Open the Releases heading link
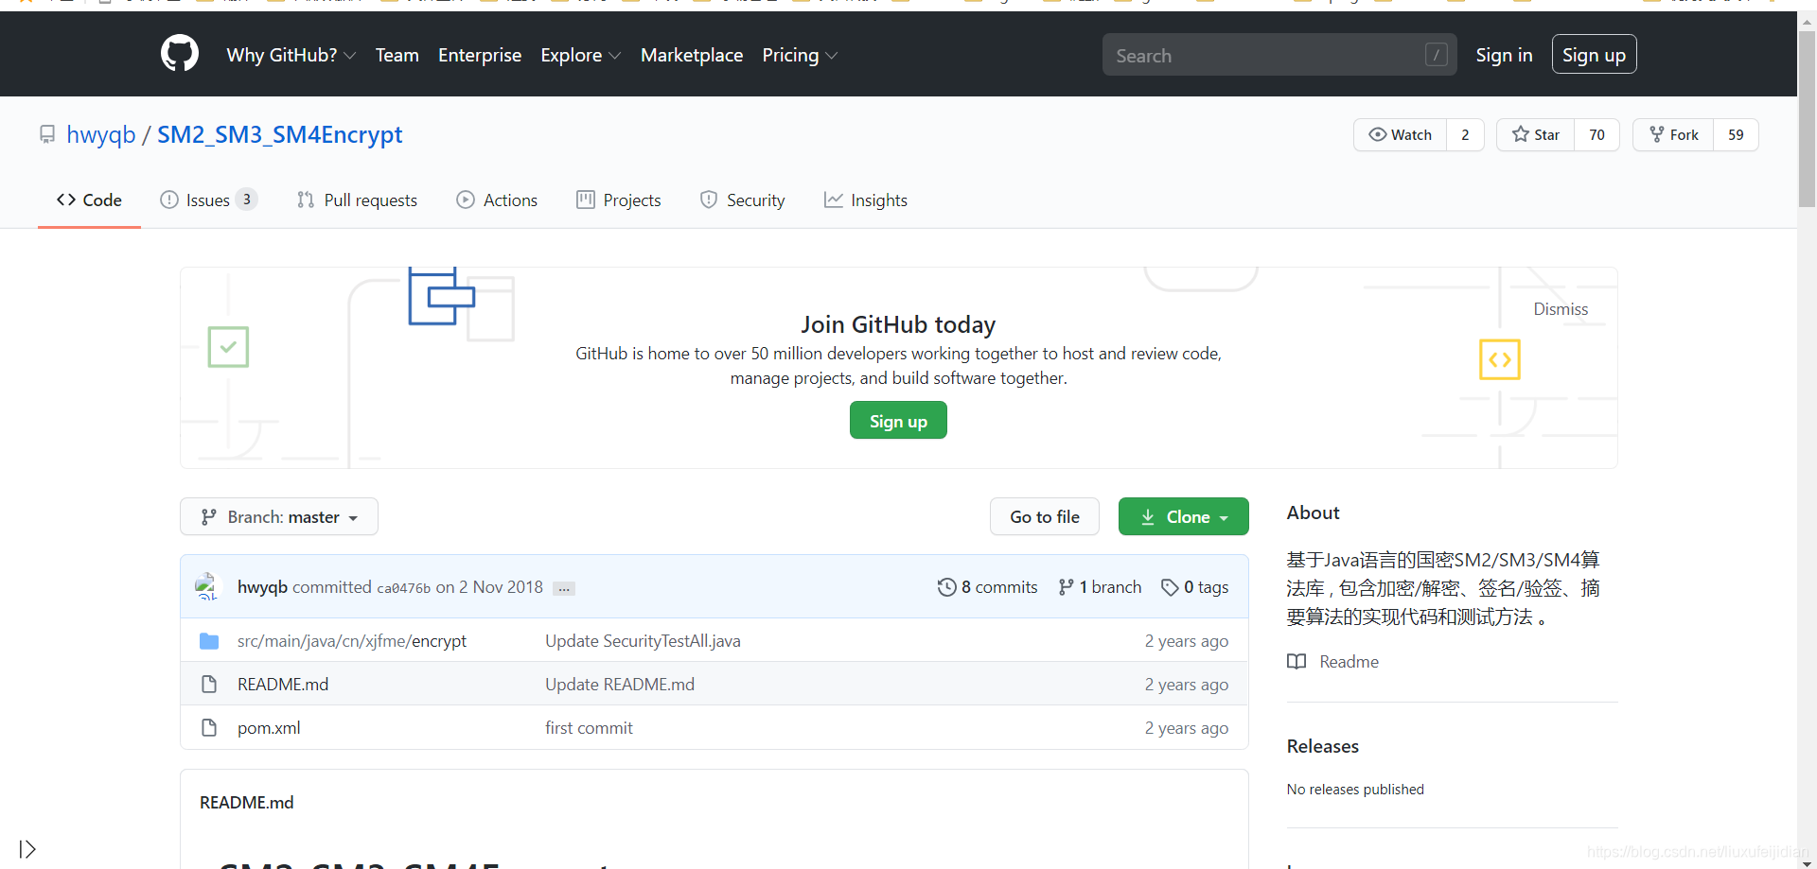This screenshot has height=869, width=1817. coord(1322,746)
